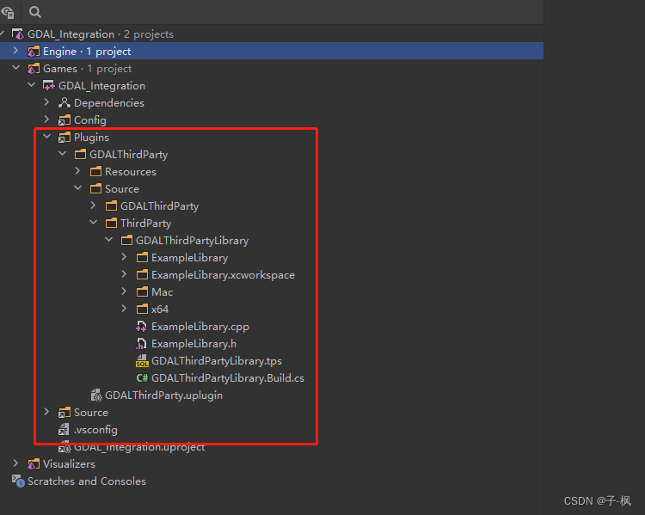Expand the Visualizers node
Screen dimensions: 645x515
15,463
